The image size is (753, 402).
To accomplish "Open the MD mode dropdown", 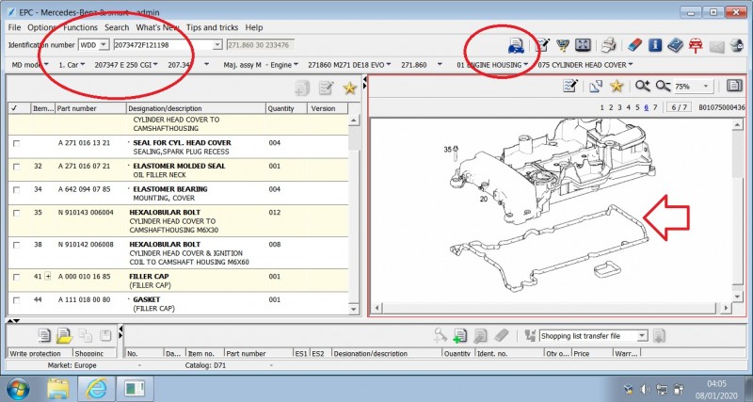I will 29,65.
